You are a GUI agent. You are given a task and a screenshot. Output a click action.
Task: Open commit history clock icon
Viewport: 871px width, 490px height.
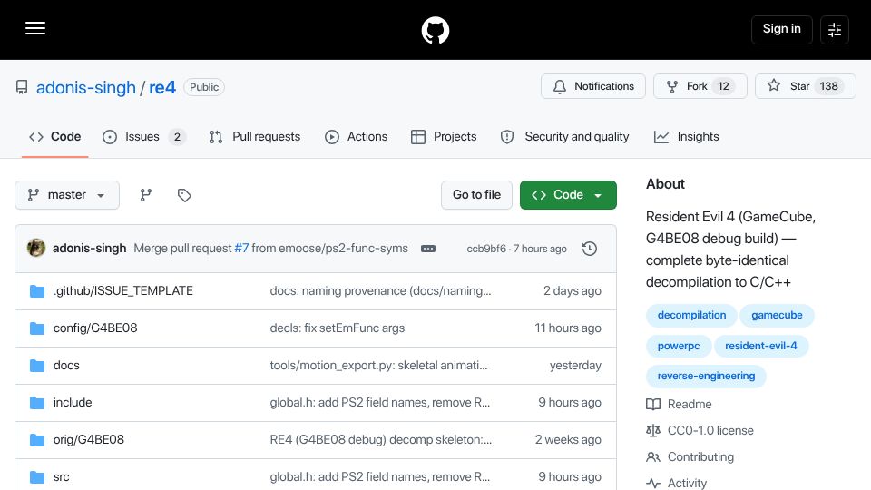pos(590,249)
